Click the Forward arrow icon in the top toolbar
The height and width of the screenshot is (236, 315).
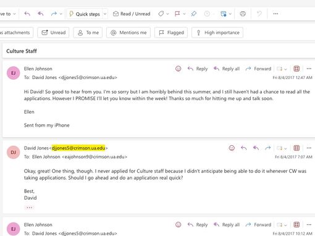tap(54, 14)
